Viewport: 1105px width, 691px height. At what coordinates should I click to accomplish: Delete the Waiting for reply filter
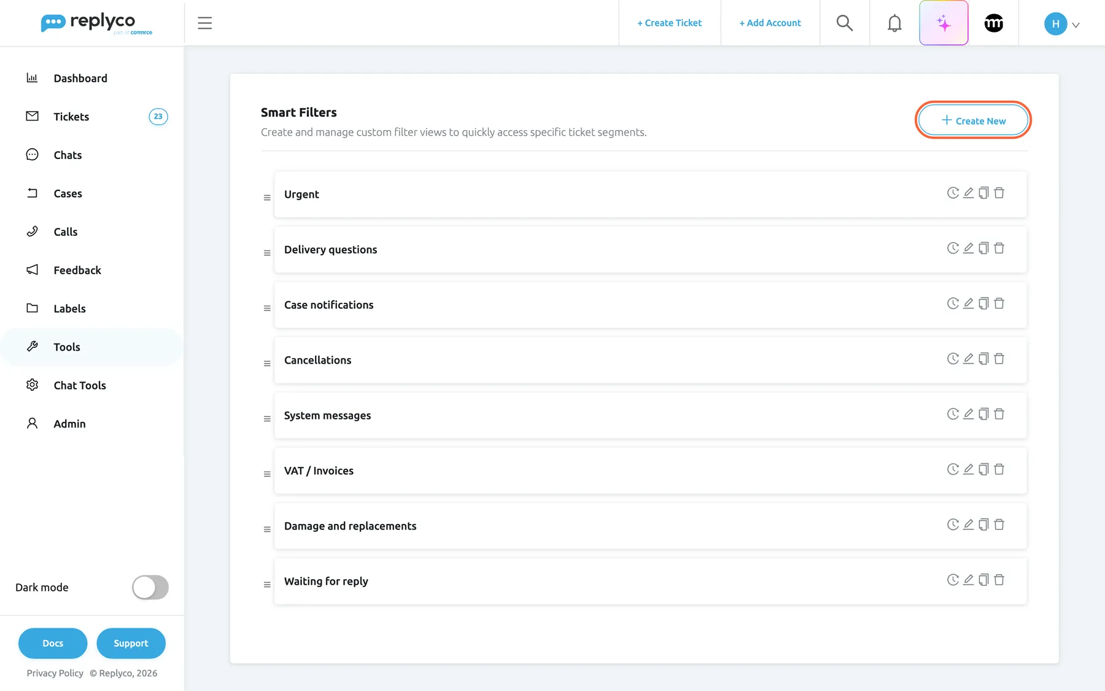click(x=999, y=580)
